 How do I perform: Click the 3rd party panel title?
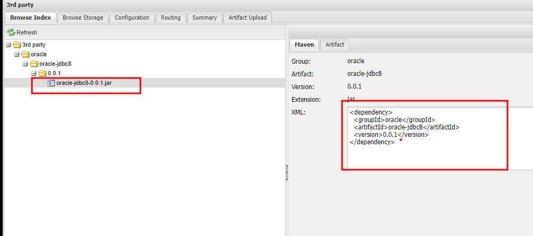click(x=20, y=5)
